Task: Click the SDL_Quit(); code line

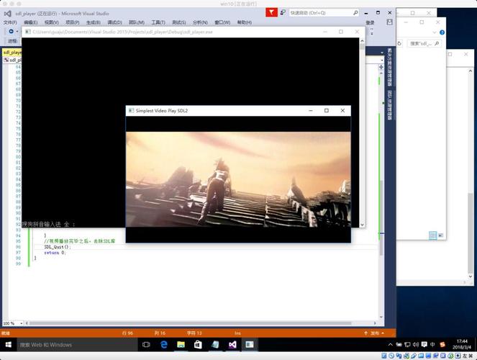Action: [x=57, y=247]
